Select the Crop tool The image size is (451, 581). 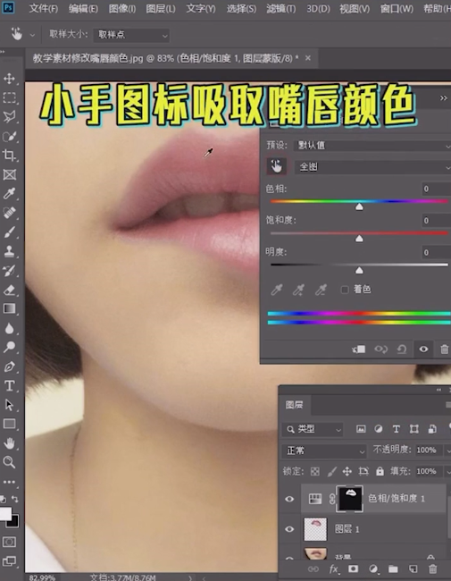point(9,156)
